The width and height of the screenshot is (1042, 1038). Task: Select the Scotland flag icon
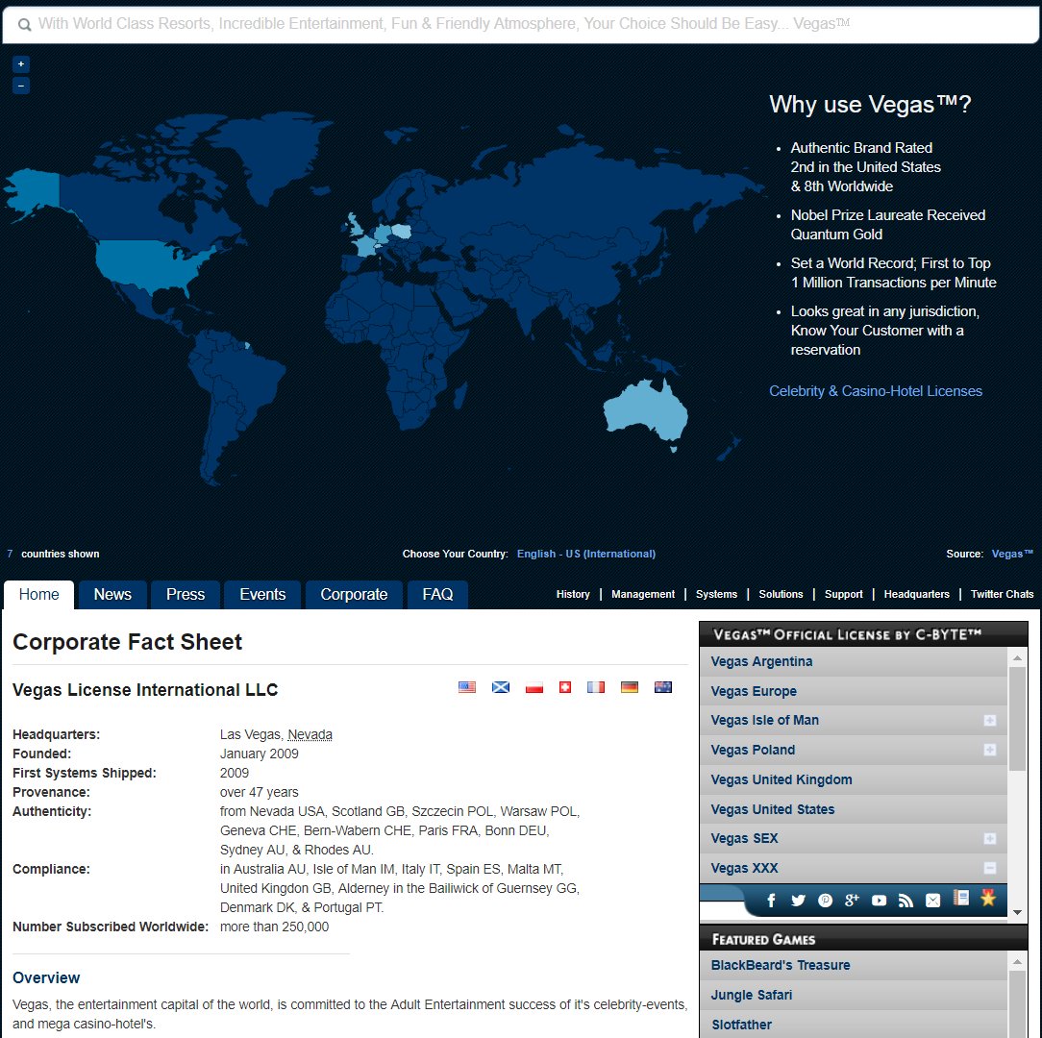pyautogui.click(x=501, y=687)
